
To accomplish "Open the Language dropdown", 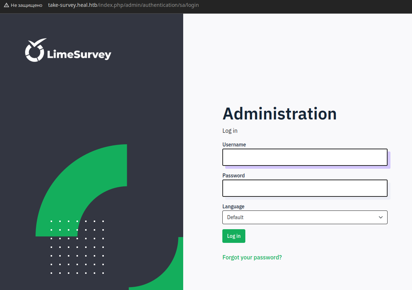I will tap(305, 217).
